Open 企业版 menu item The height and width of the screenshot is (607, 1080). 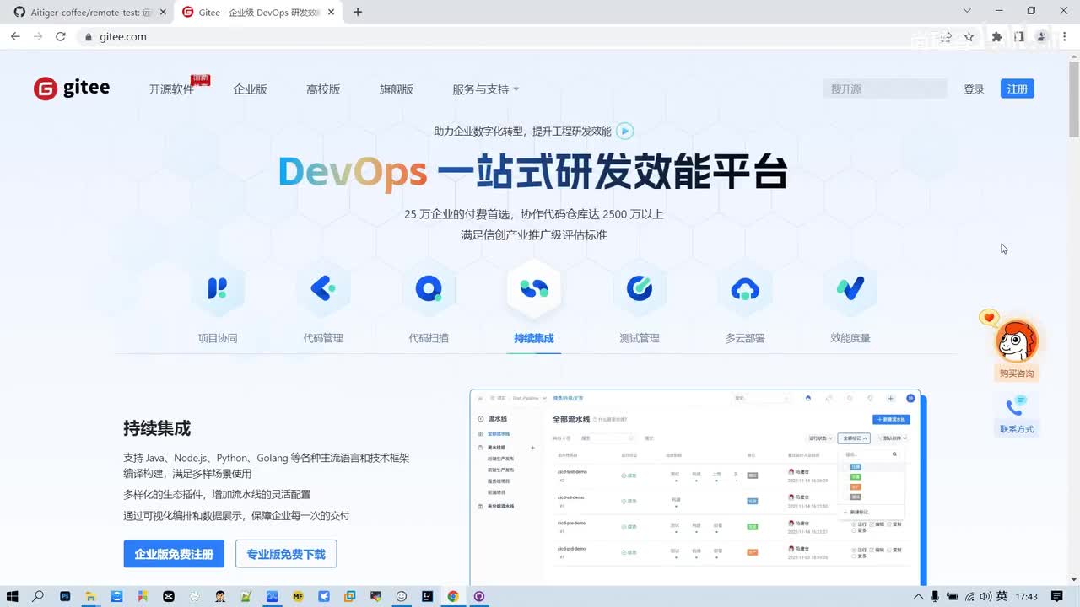[251, 89]
